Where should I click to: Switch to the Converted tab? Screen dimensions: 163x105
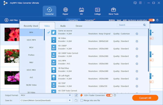click(x=89, y=20)
